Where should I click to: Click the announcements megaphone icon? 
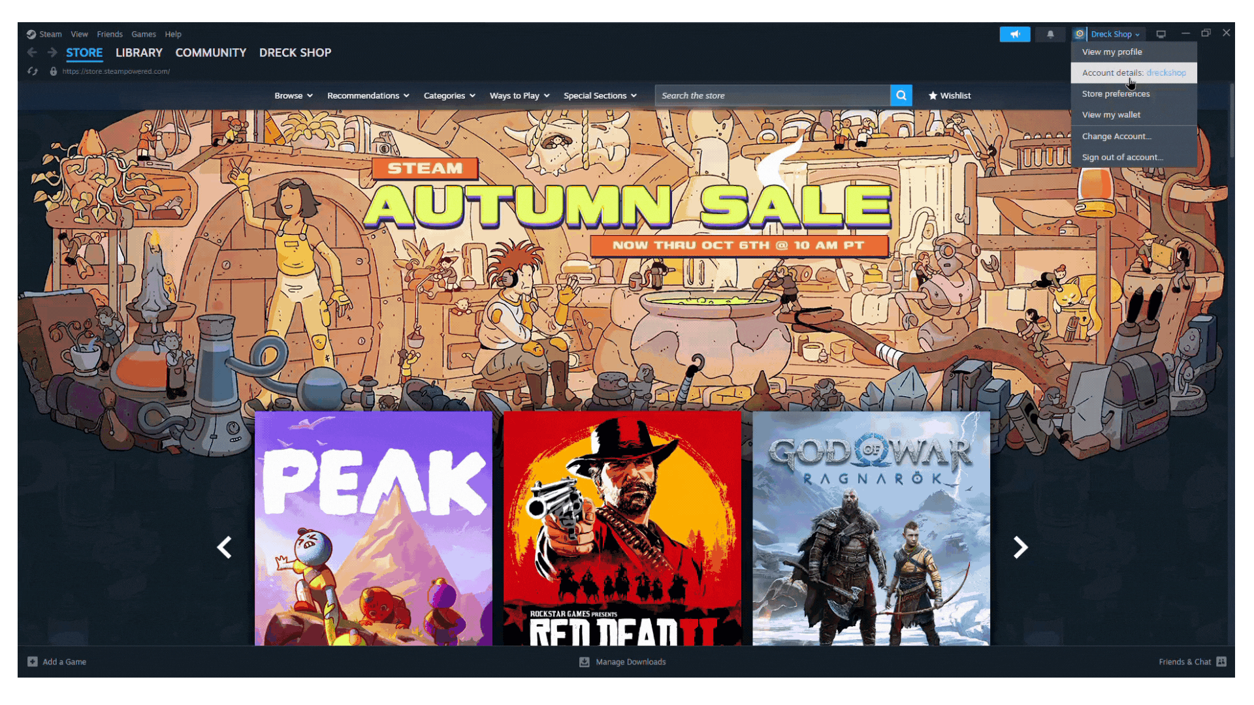(1014, 34)
